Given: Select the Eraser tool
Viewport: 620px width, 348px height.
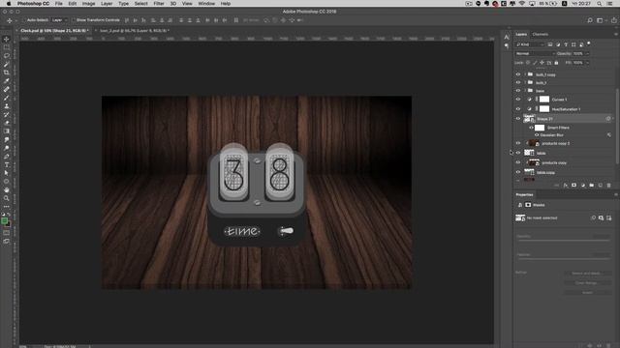Looking at the screenshot, I should tap(7, 123).
